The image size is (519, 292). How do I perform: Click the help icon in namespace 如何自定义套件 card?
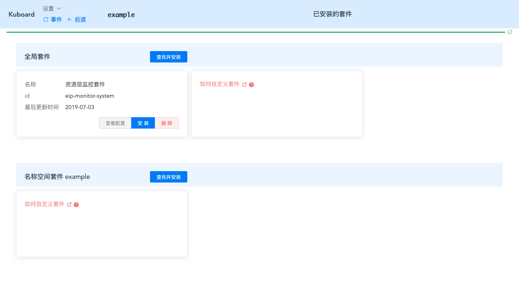click(x=76, y=204)
